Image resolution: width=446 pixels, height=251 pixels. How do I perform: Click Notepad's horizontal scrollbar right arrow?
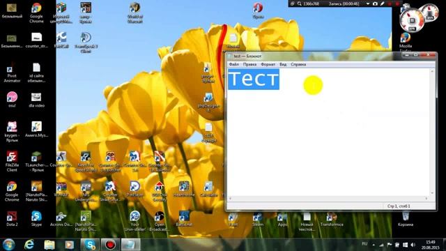tap(426, 198)
